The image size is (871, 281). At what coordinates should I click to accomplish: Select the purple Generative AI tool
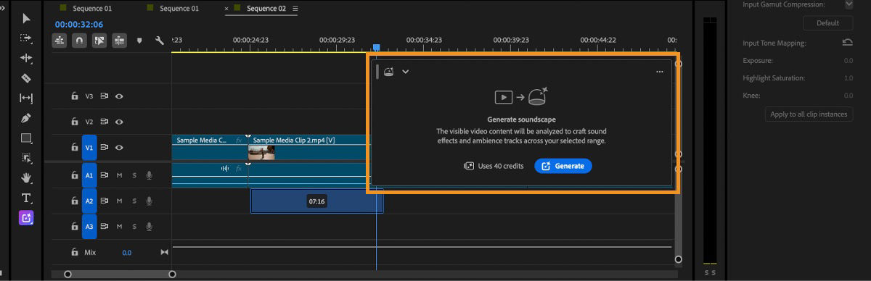[26, 217]
